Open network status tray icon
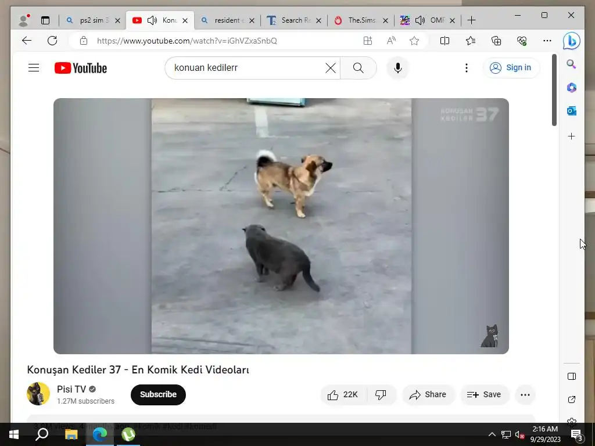This screenshot has height=446, width=595. click(506, 434)
